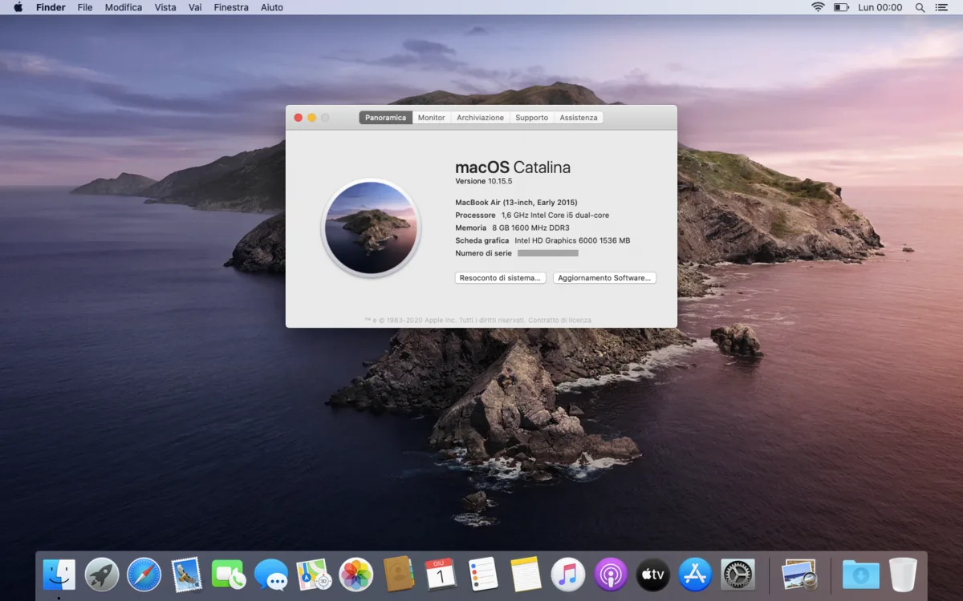Close the About This Mac window

pos(299,118)
